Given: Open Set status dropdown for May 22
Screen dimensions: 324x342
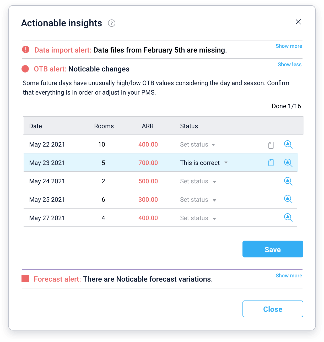Looking at the screenshot, I should (x=198, y=145).
